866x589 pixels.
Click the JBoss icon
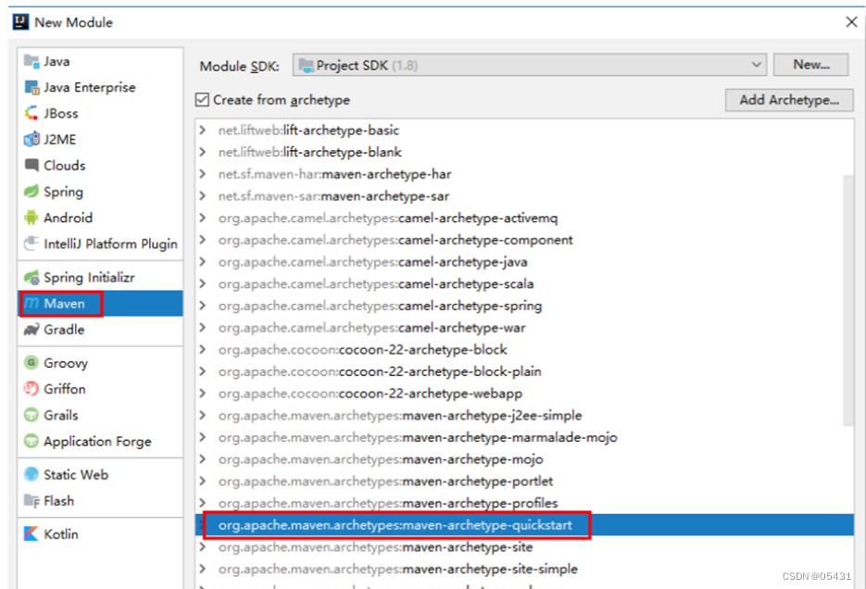click(31, 113)
